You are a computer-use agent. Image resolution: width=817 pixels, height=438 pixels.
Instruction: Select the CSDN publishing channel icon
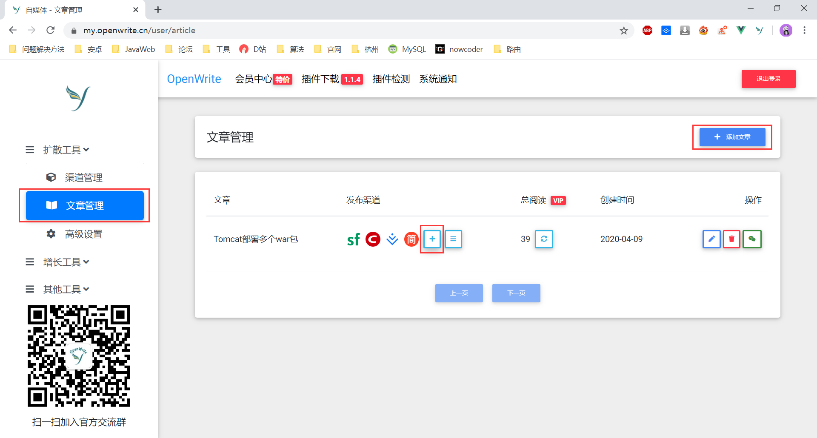point(373,239)
